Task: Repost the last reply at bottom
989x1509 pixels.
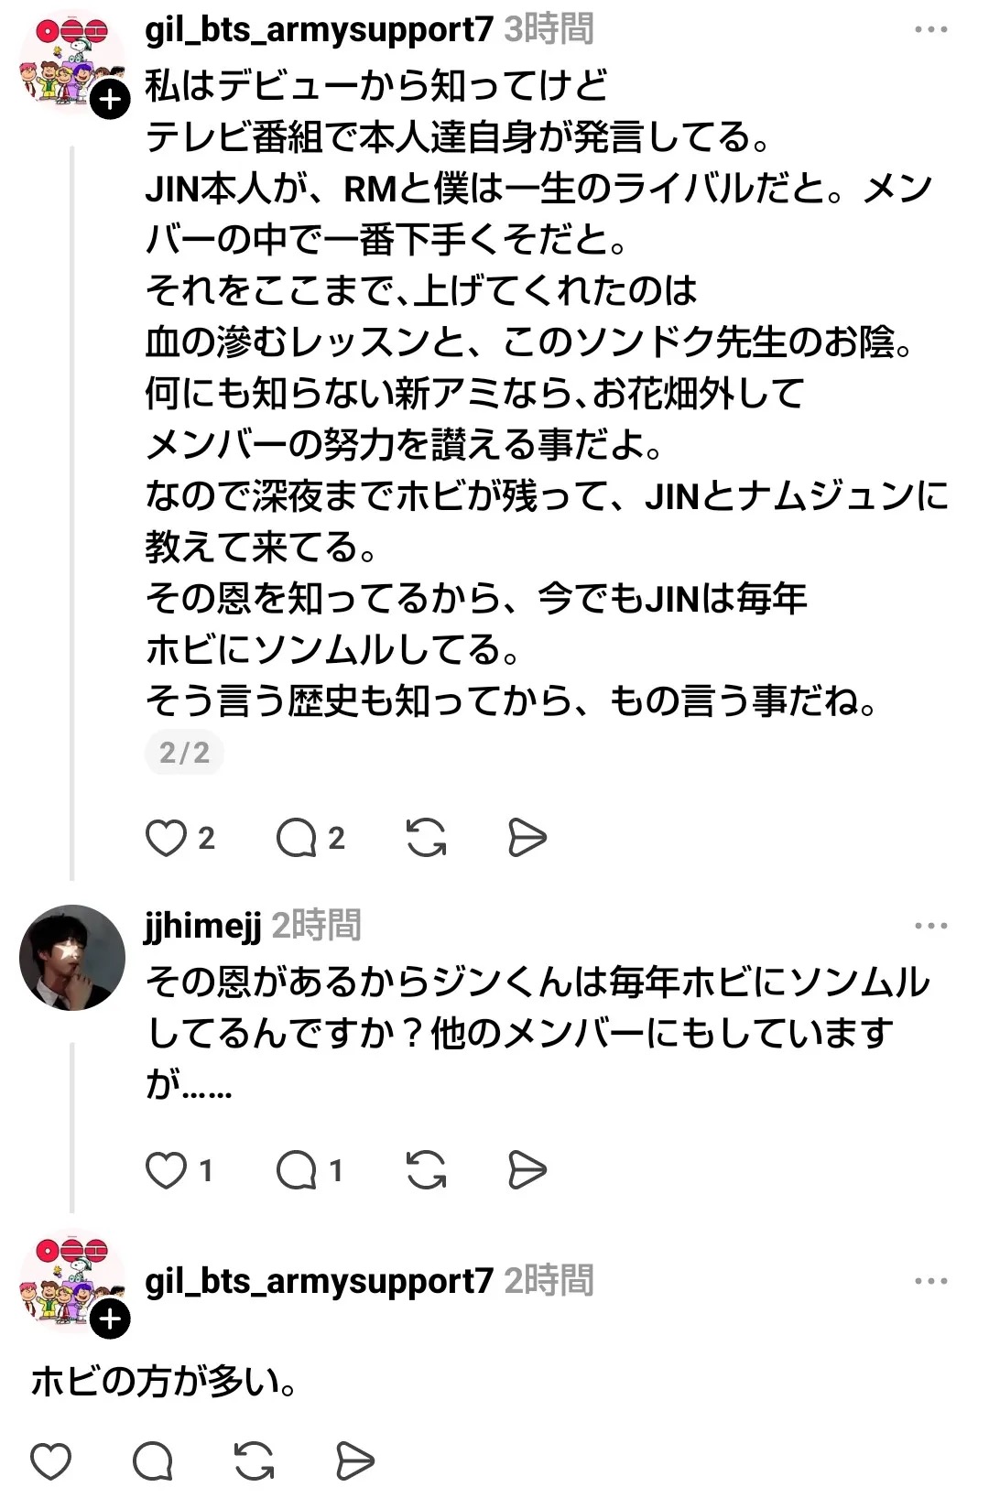Action: coord(254,1460)
